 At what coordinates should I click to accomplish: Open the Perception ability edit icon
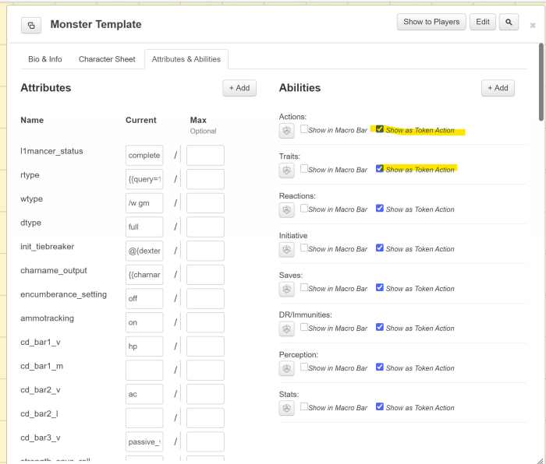point(286,369)
